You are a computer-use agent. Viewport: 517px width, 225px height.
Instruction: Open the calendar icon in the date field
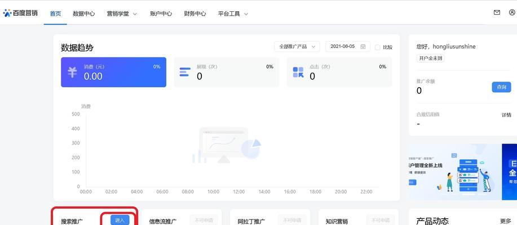pos(363,47)
